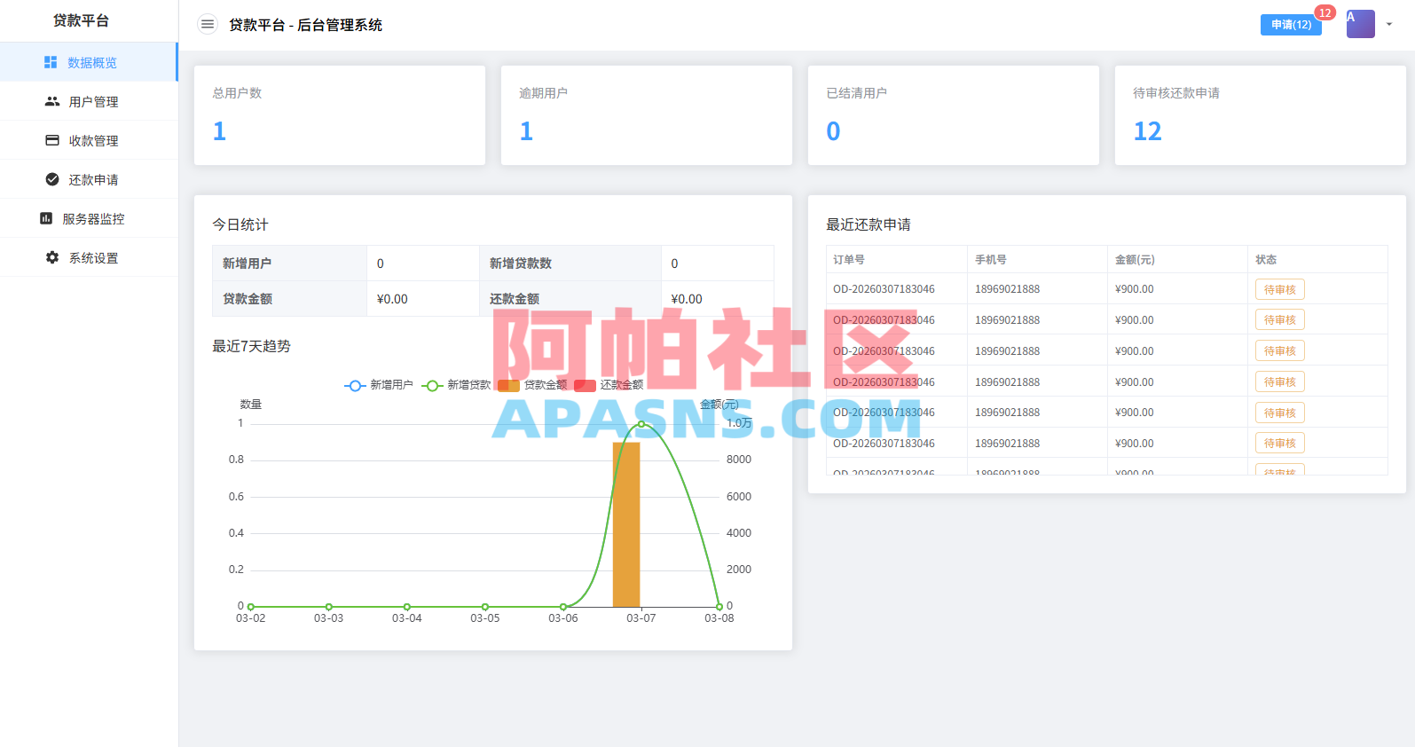This screenshot has height=747, width=1415.
Task: Toggle the 新增用户 legend series
Action: pyautogui.click(x=379, y=385)
